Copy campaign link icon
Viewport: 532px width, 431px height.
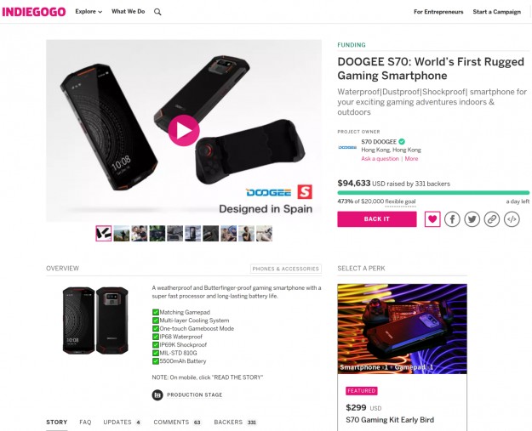coord(492,219)
